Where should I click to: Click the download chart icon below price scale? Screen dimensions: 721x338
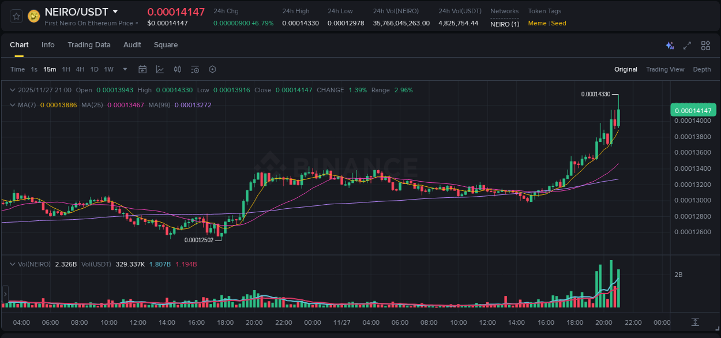[695, 323]
